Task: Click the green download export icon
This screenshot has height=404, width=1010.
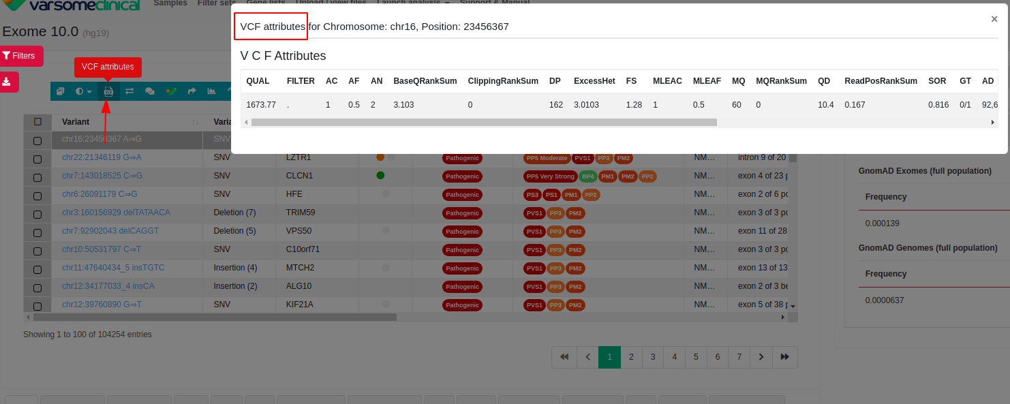Action: (x=7, y=81)
